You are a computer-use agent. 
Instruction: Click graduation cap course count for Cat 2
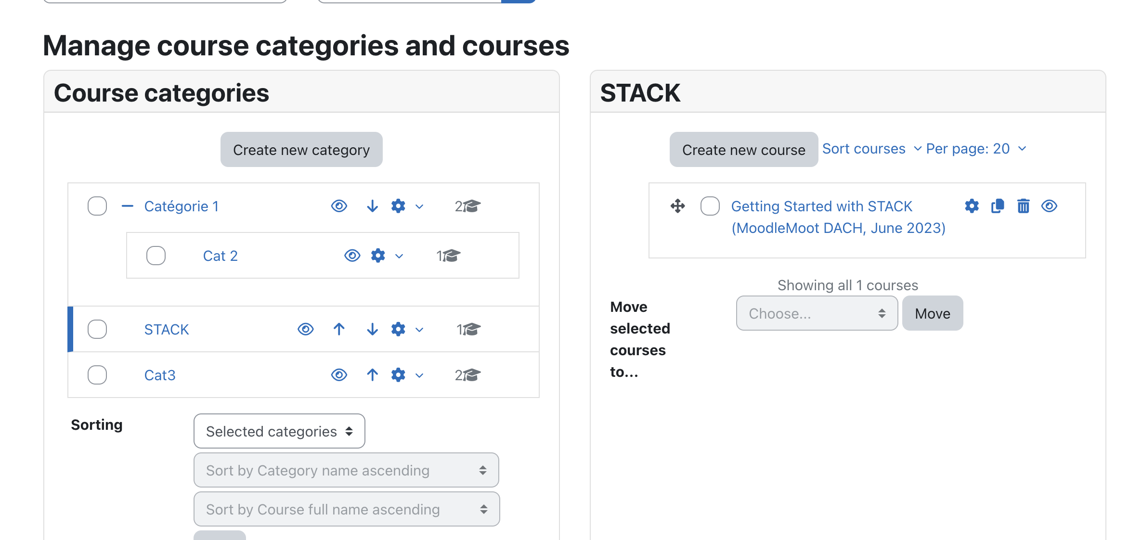pos(448,256)
